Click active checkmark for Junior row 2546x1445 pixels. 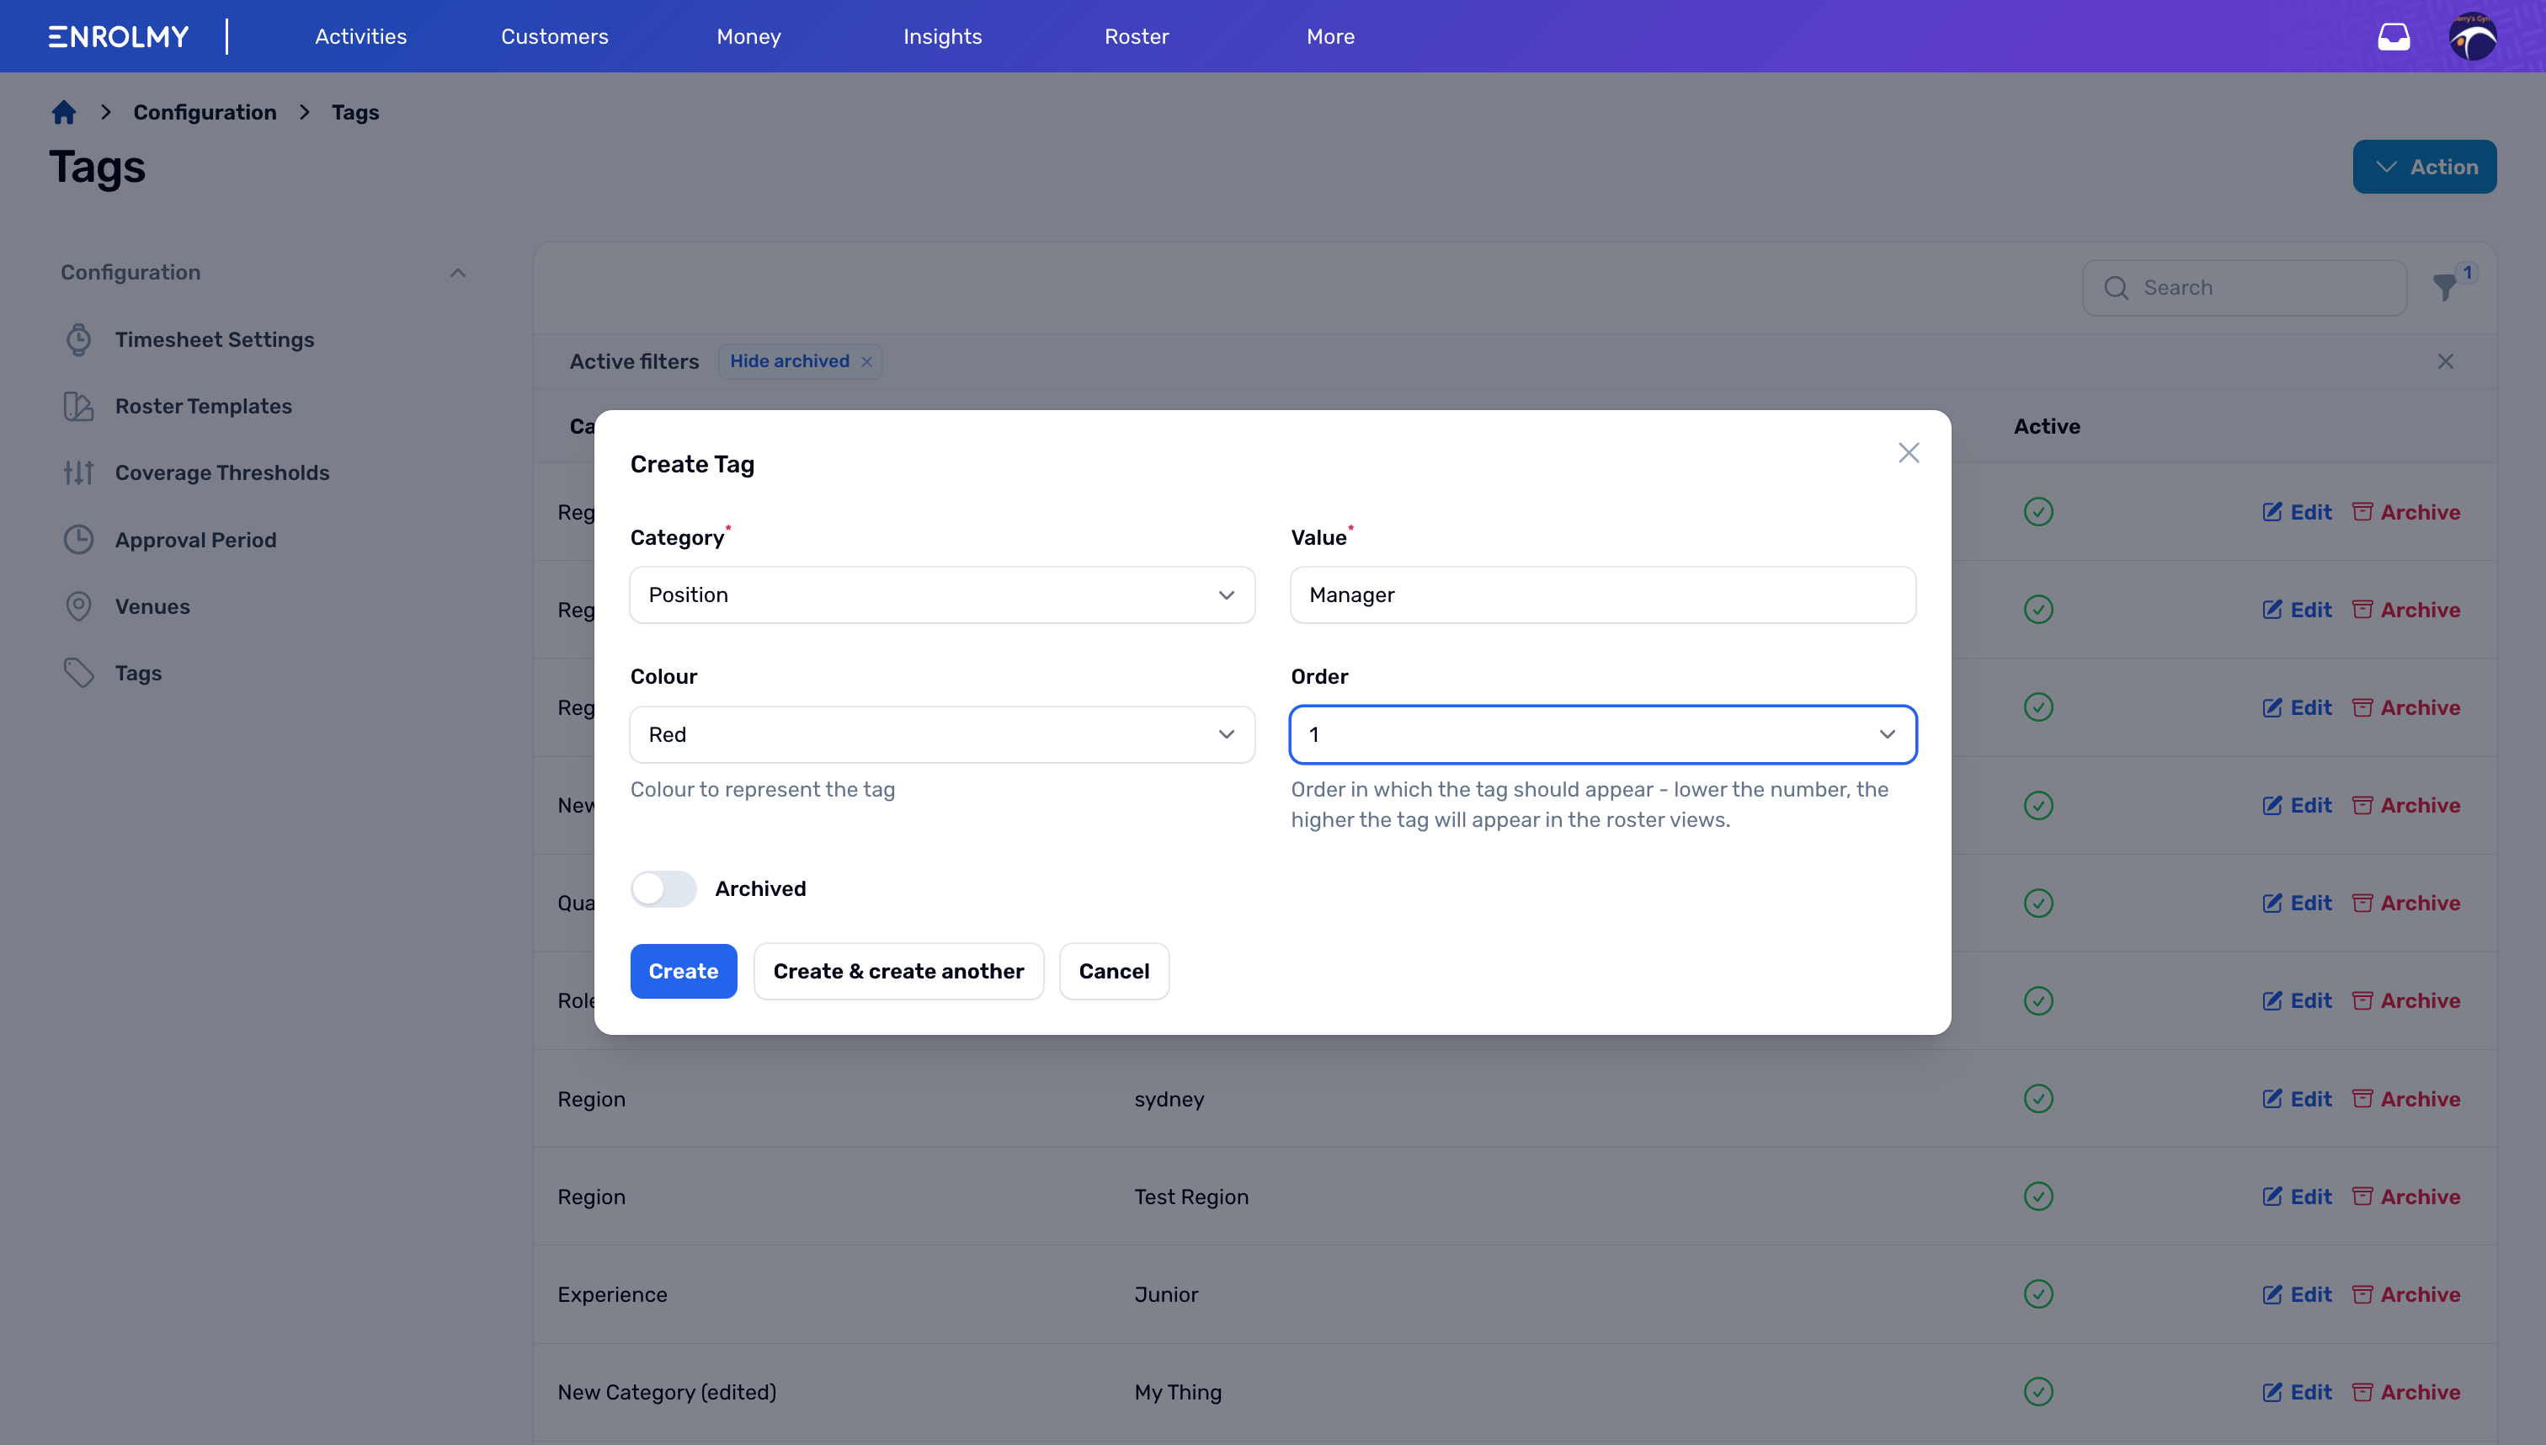click(2038, 1294)
